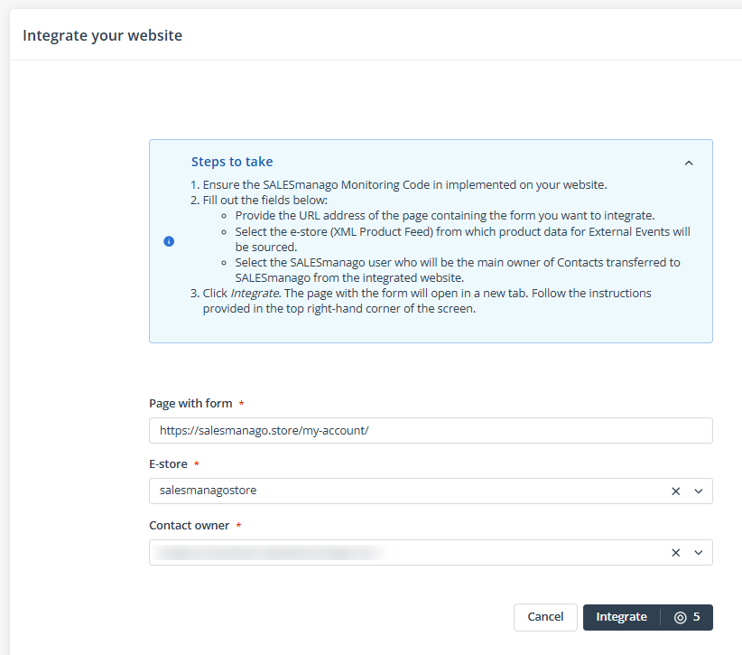742x655 pixels.
Task: Clear the E-store selection
Action: 676,491
